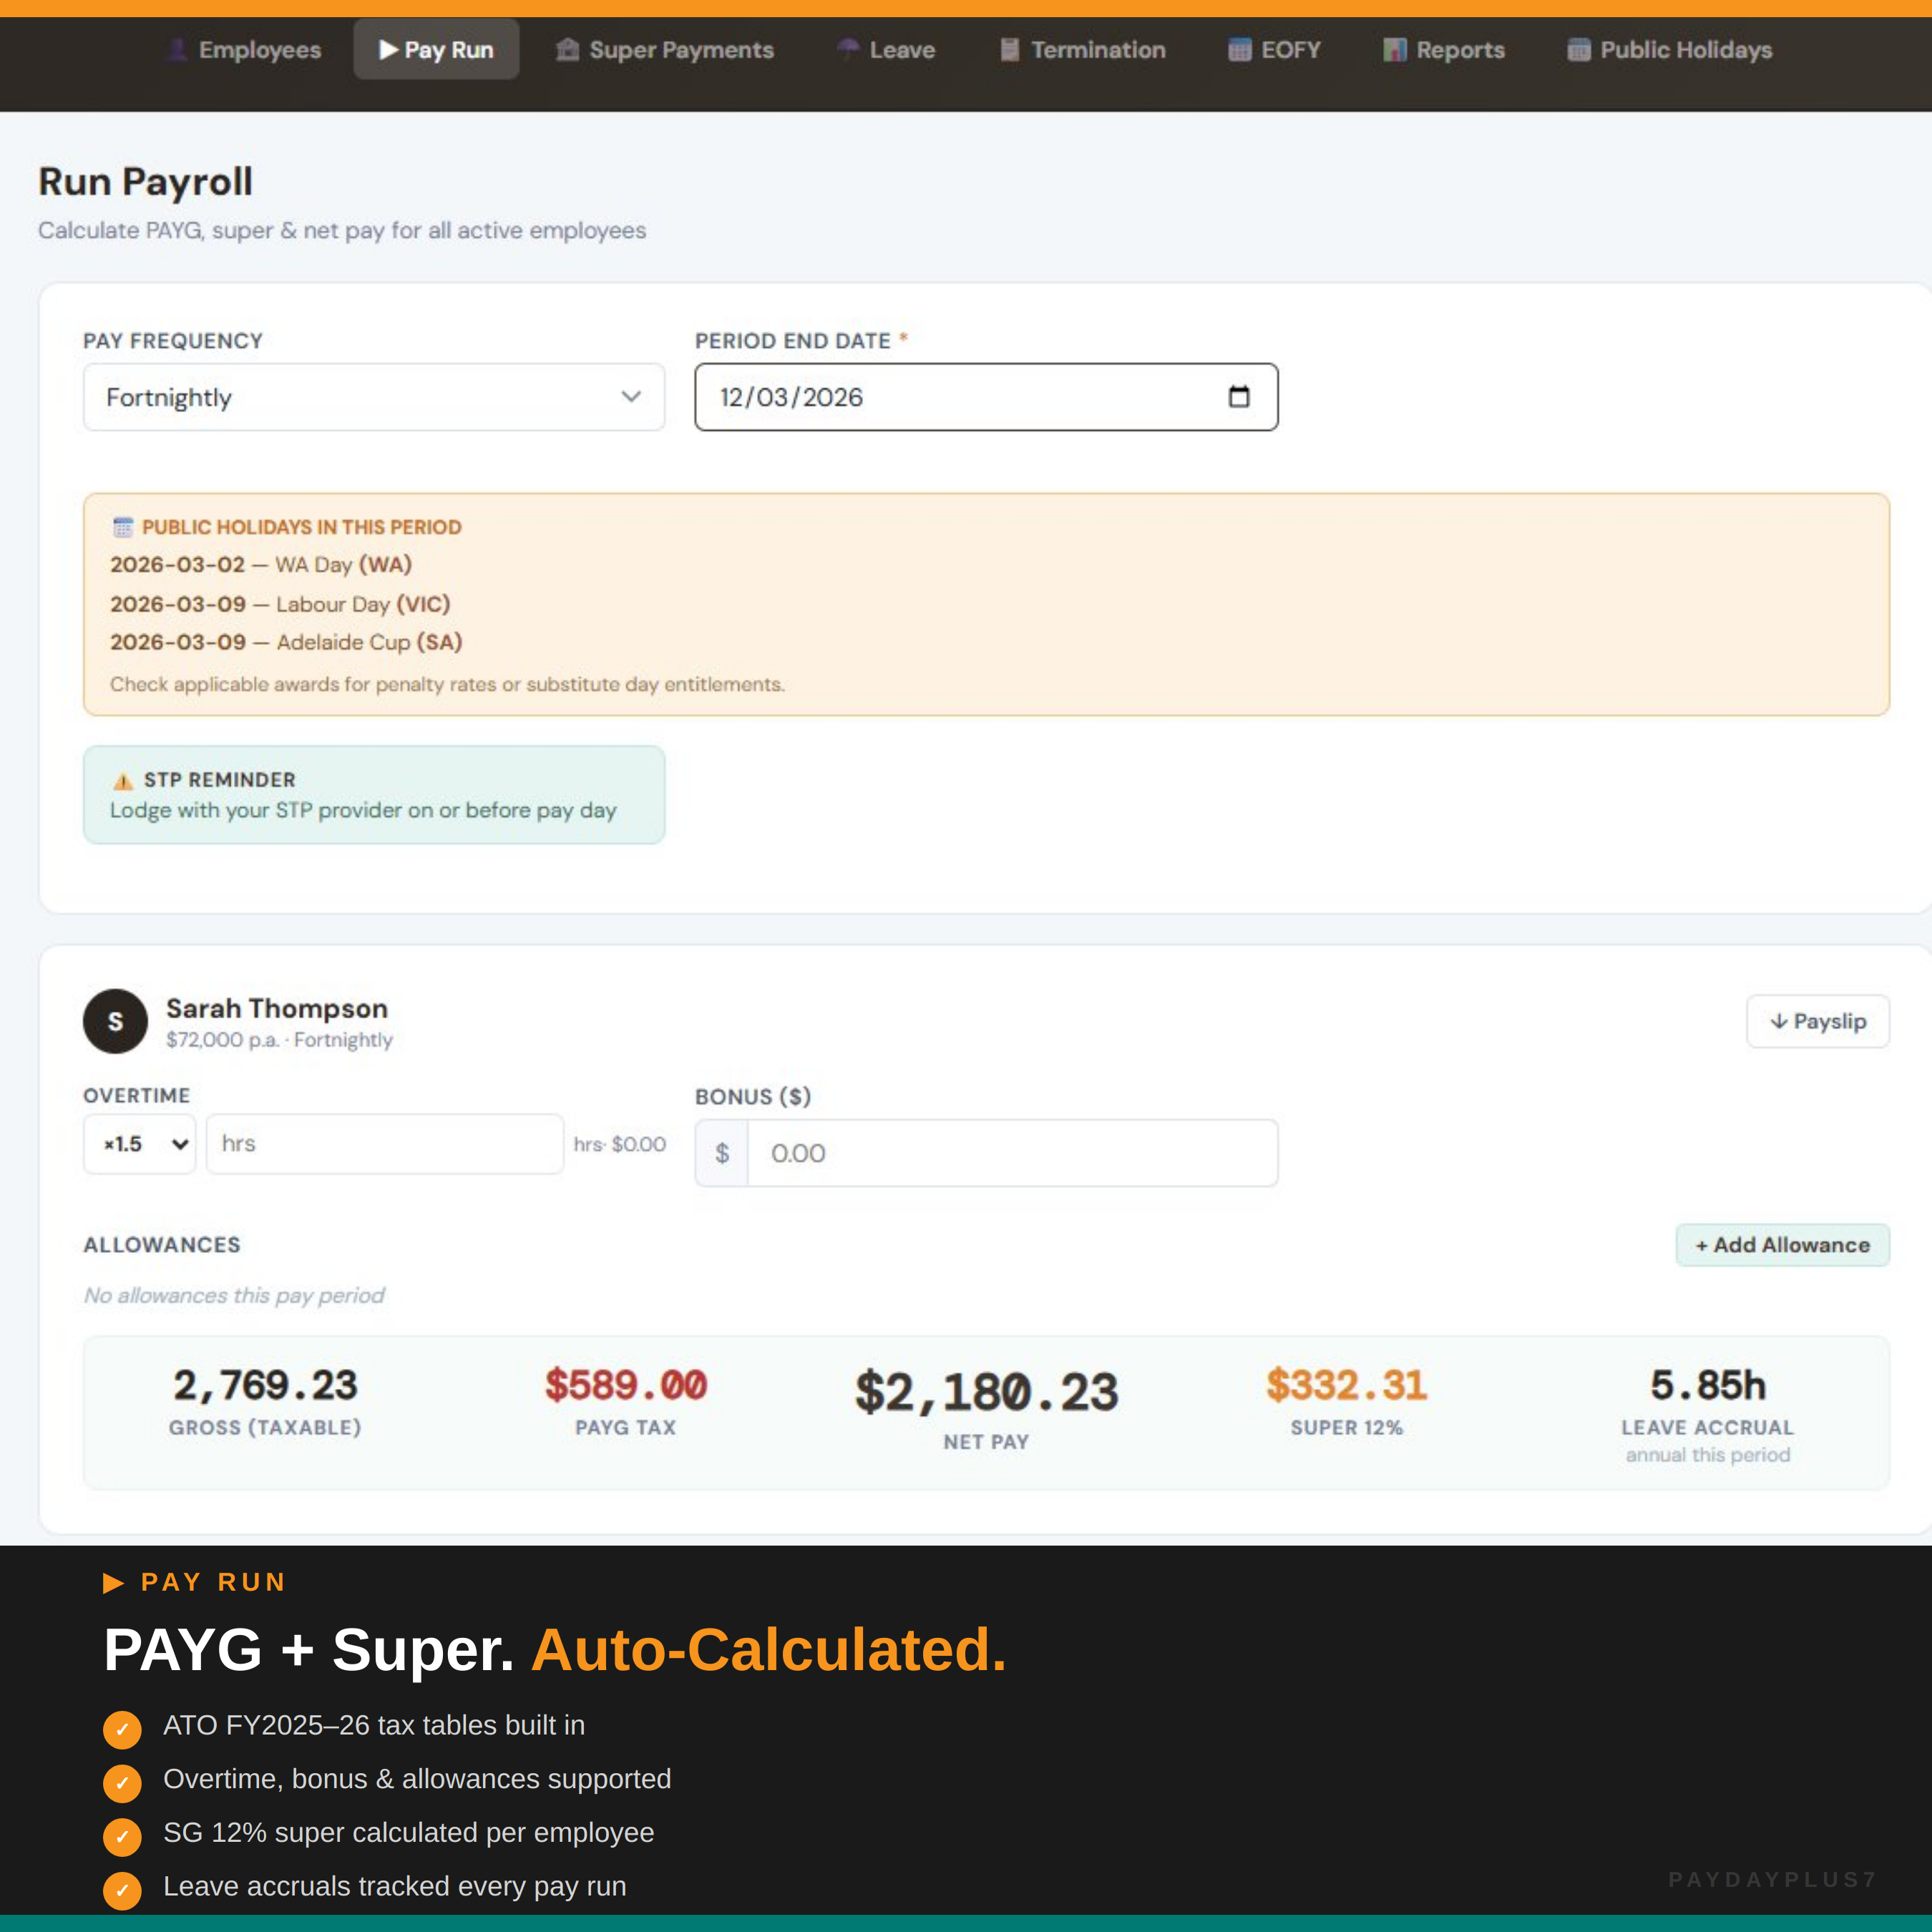Click the Payslip download arrow icon
This screenshot has width=1932, height=1932.
pos(1780,1021)
